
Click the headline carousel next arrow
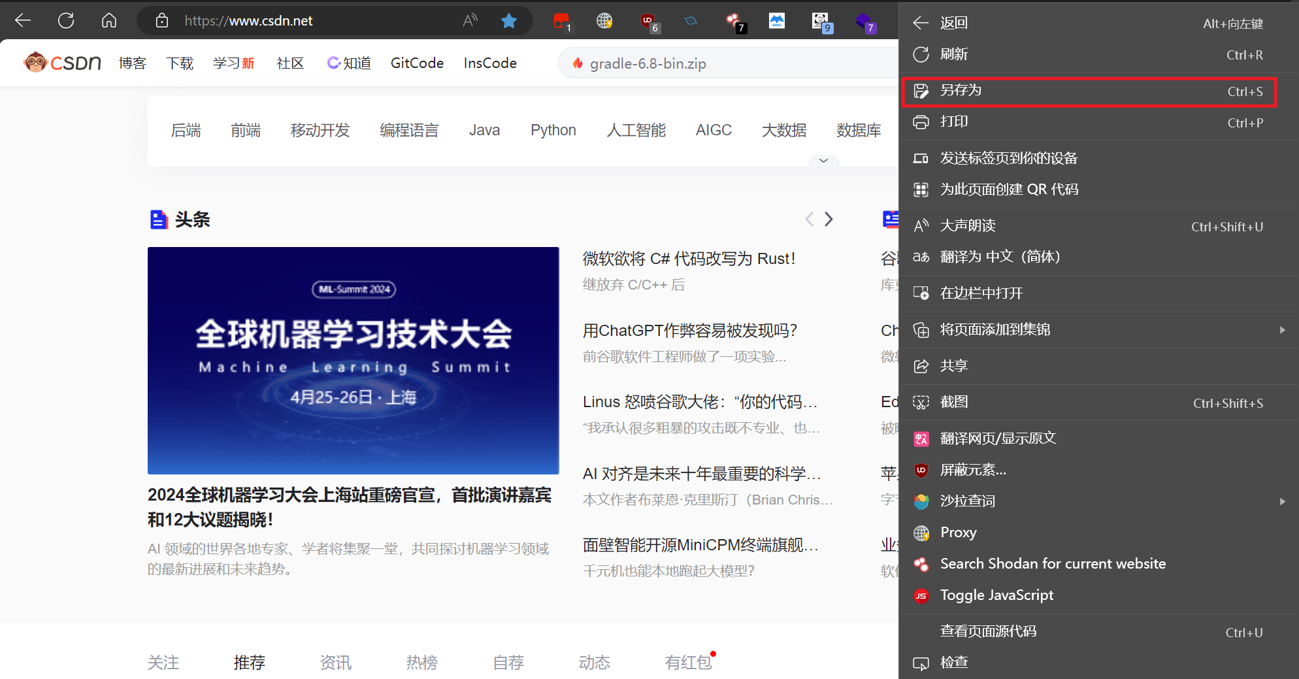829,219
